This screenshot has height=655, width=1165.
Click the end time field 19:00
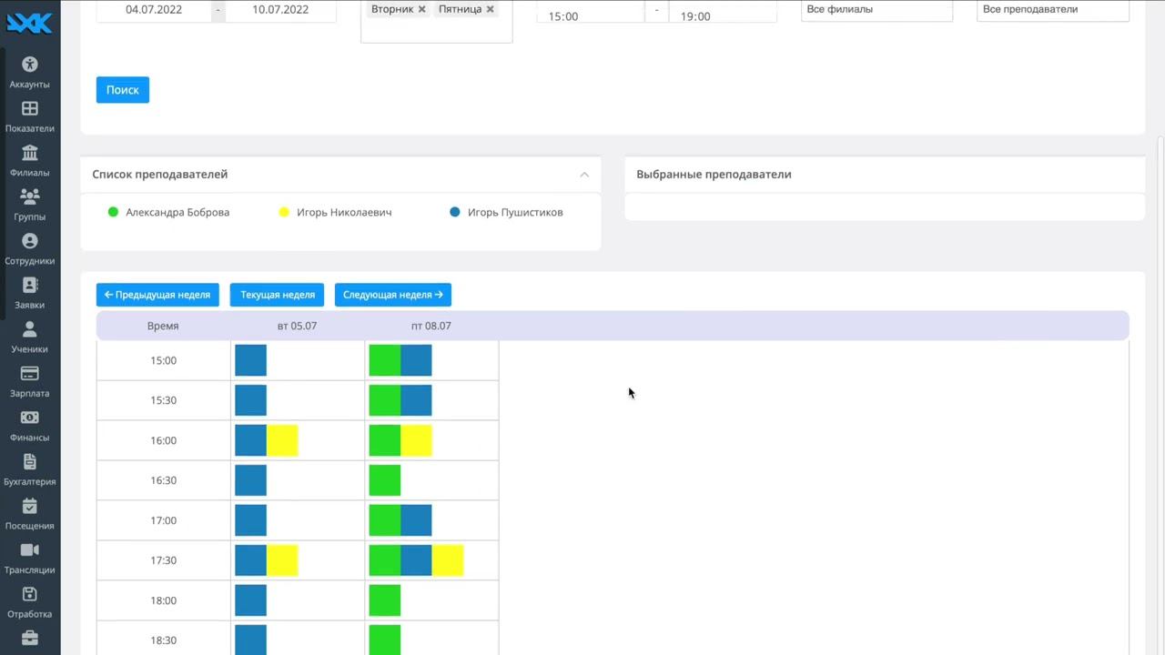(x=723, y=13)
